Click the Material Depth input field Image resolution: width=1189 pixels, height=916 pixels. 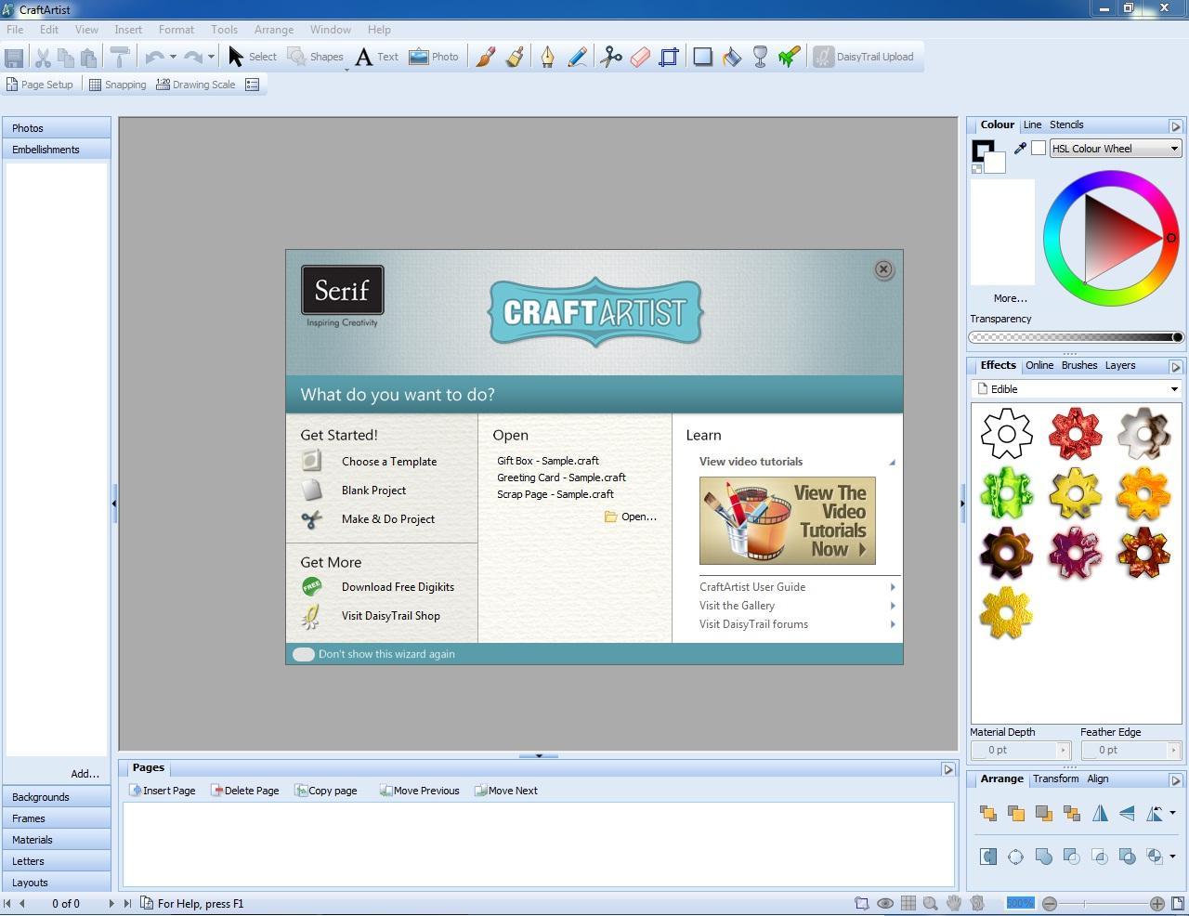tap(1014, 750)
